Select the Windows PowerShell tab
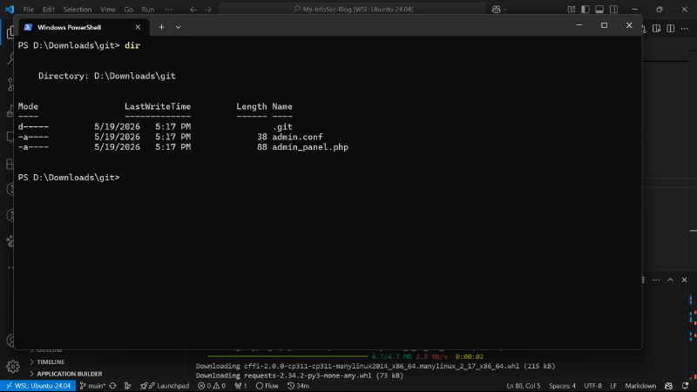 pyautogui.click(x=83, y=27)
